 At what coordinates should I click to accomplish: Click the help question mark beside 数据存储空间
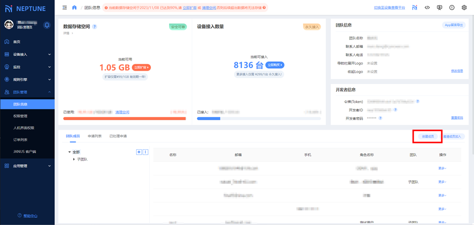coord(95,27)
